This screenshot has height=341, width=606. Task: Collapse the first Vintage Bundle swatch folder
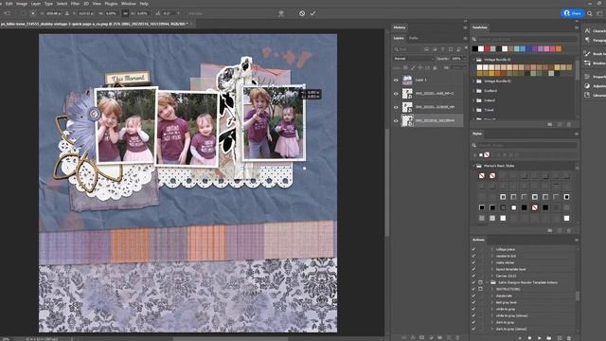pyautogui.click(x=474, y=60)
